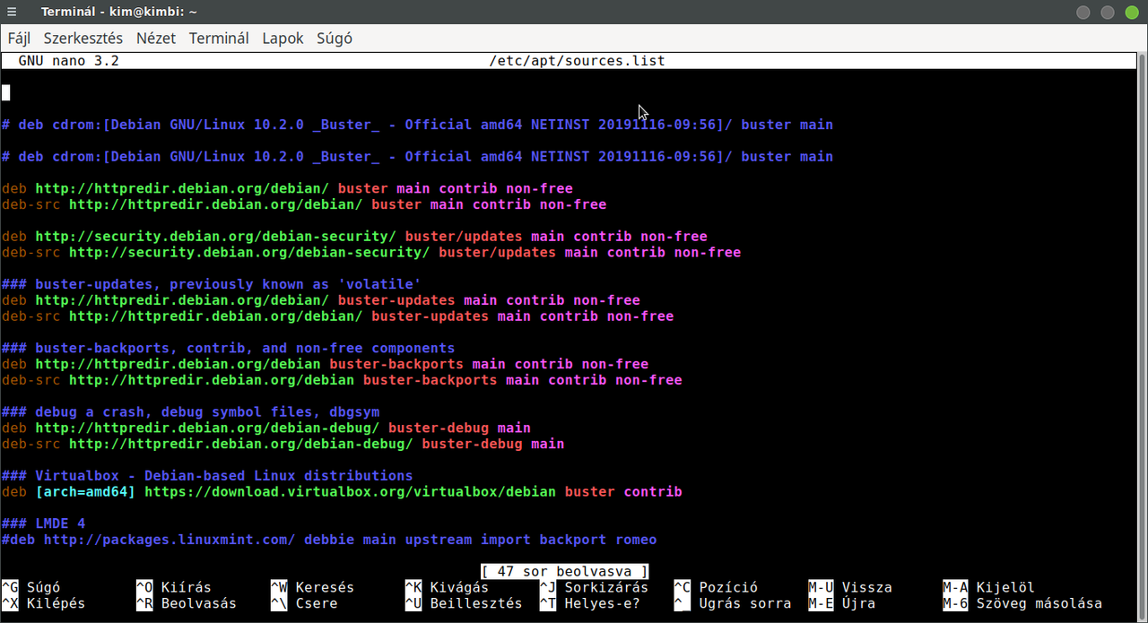Click the ^W Keresés shortcut
The image size is (1148, 623).
point(312,587)
